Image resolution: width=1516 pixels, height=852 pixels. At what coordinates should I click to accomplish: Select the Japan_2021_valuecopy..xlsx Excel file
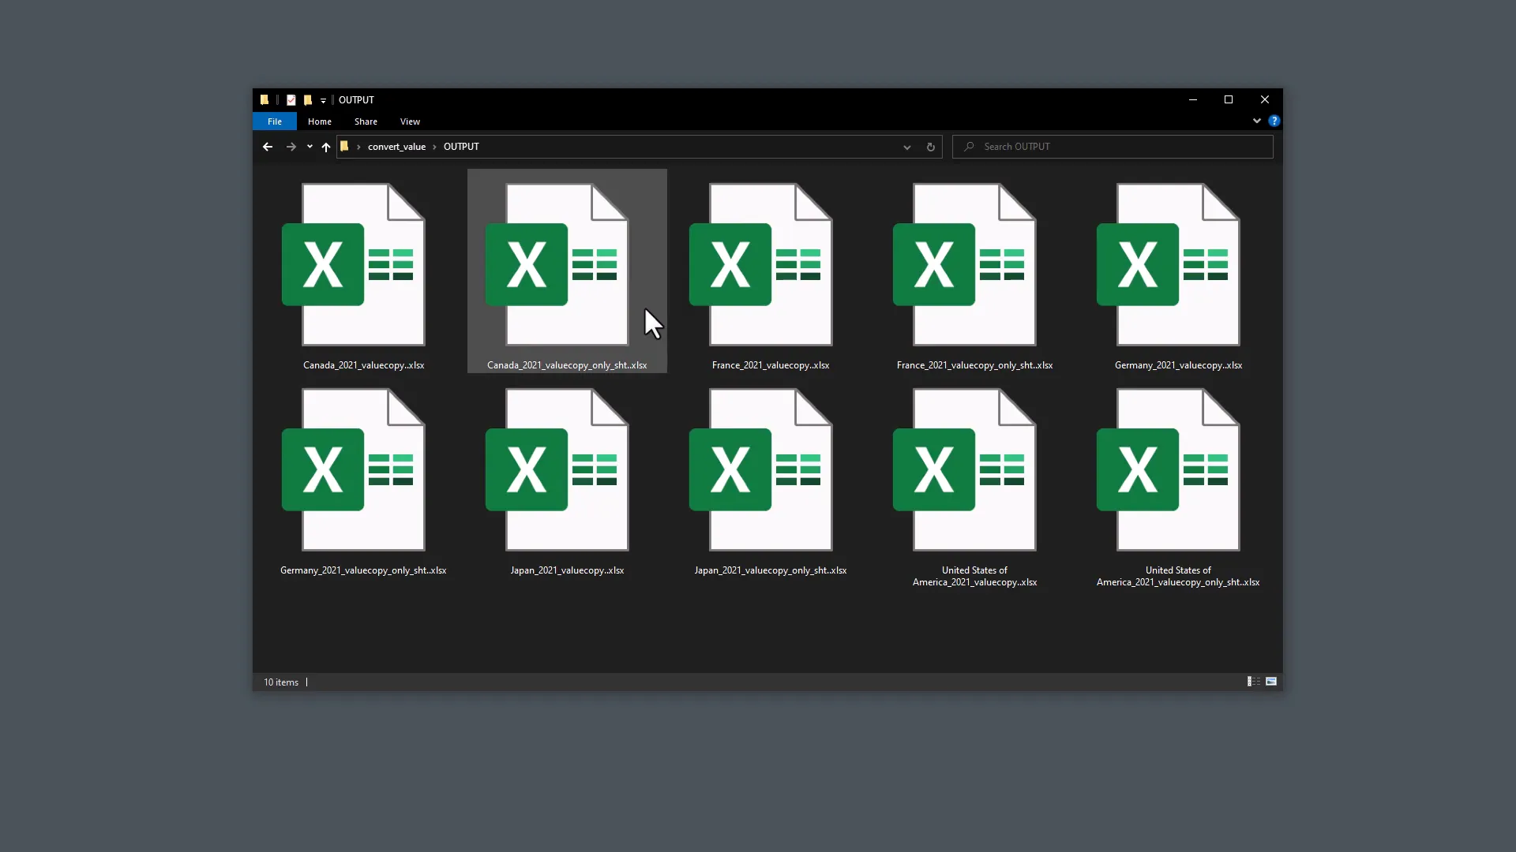567,470
